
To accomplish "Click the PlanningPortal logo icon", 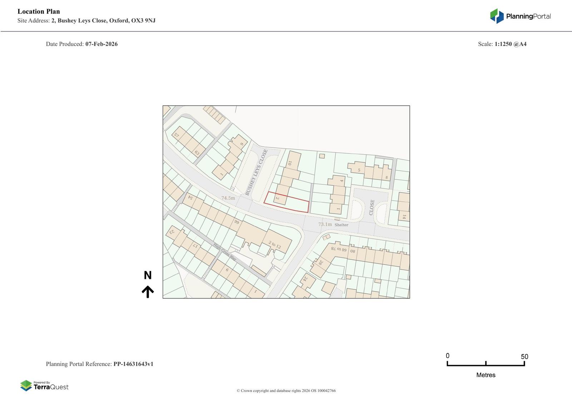I will pyautogui.click(x=497, y=16).
